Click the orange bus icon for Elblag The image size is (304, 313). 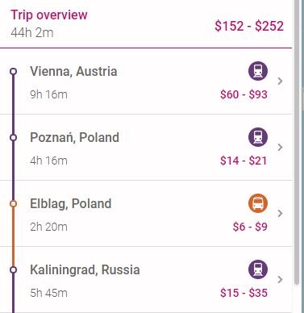(x=258, y=203)
